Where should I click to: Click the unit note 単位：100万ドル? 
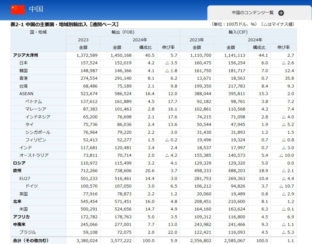232,24
